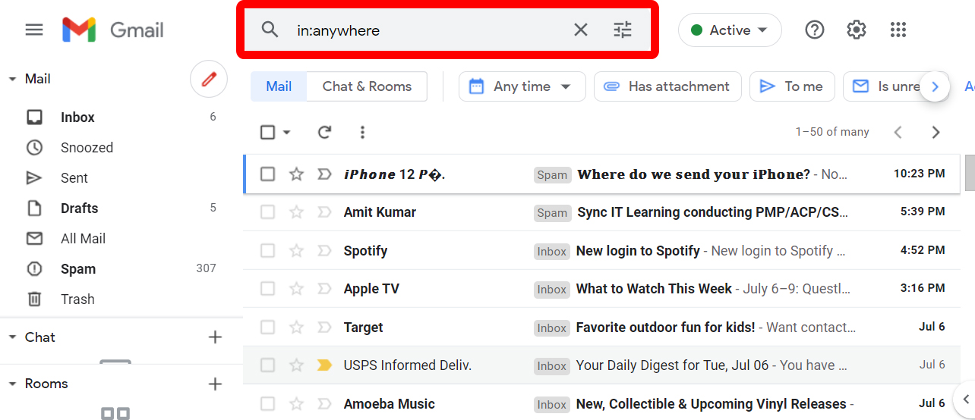Screen dimensions: 975x420
Task: Click the vertical scrollbar thumb
Action: 970,173
